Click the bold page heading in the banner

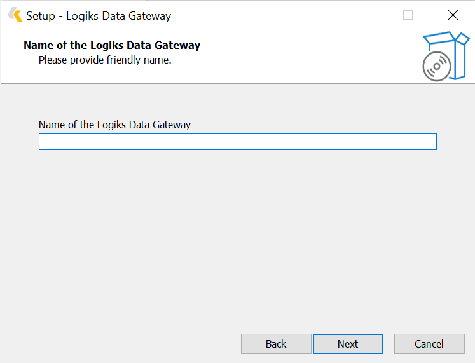coord(112,45)
